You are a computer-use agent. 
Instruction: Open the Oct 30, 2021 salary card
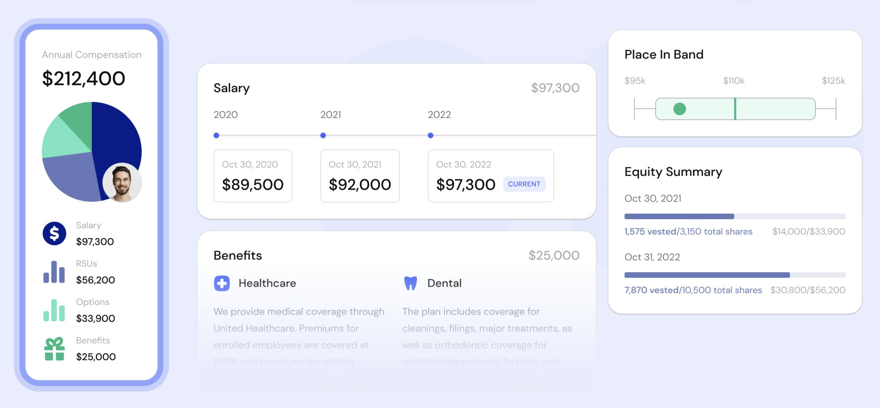(360, 176)
